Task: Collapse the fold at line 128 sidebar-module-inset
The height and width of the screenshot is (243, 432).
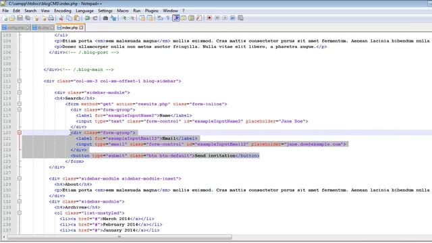Action: 20,178
